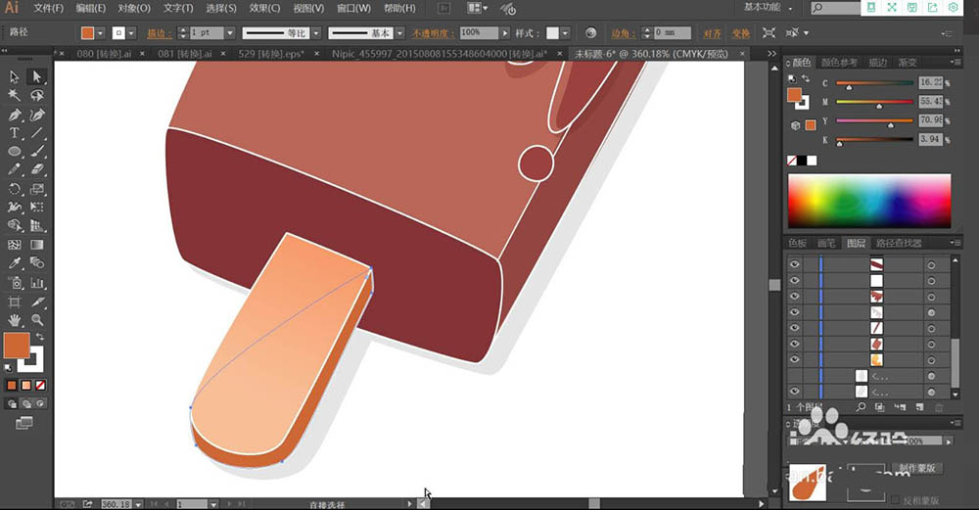979x510 pixels.
Task: Select the Type tool
Action: pyautogui.click(x=15, y=133)
